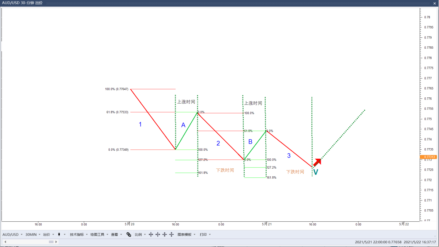Screen dimensions: 439x247
Task: Stretch price scale with vertical expand icon
Action: coord(165,234)
